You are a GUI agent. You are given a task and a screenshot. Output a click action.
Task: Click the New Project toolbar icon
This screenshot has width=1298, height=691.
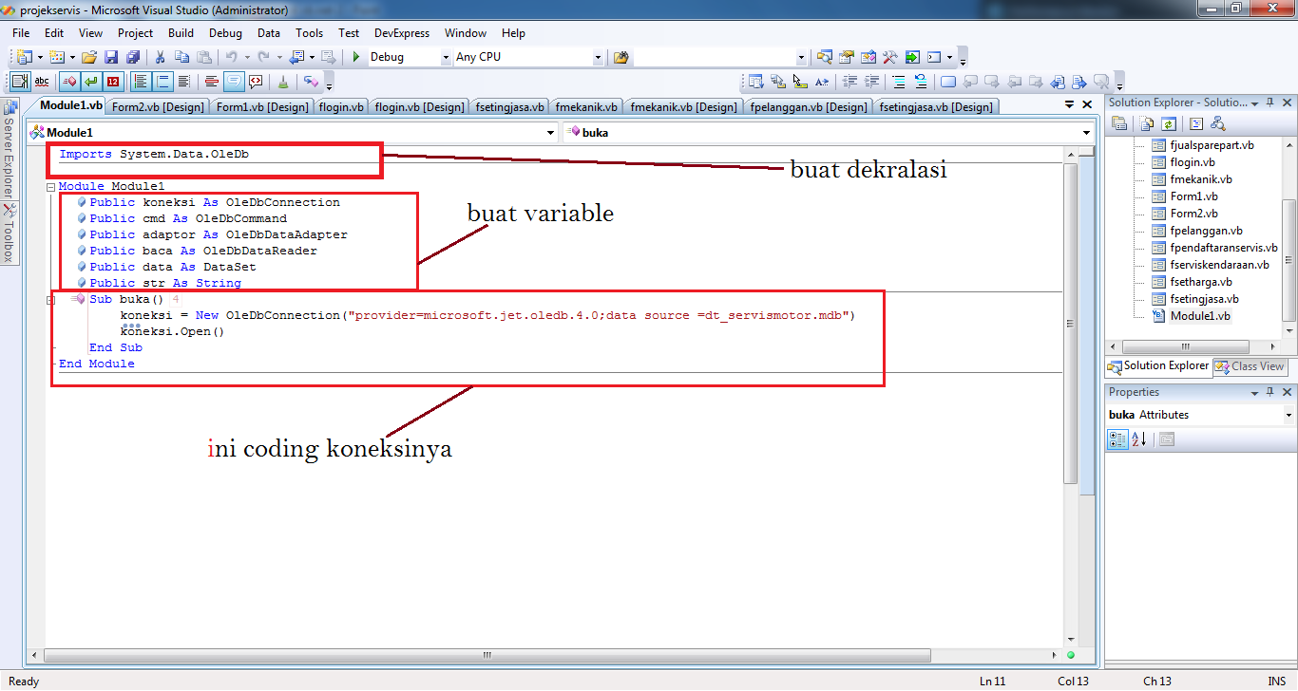pos(23,57)
